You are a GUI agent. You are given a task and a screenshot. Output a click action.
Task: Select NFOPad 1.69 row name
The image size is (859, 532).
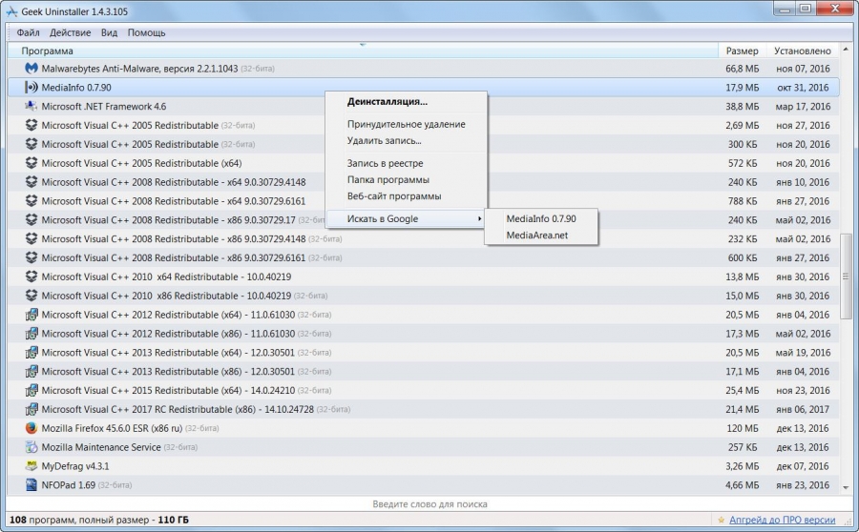[x=69, y=485]
